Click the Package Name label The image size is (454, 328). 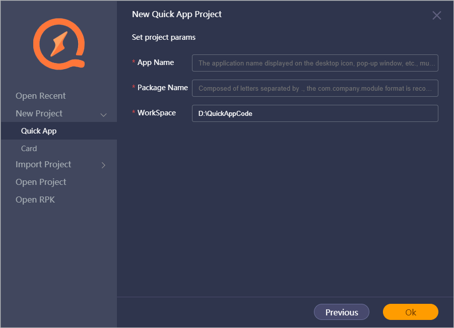163,88
